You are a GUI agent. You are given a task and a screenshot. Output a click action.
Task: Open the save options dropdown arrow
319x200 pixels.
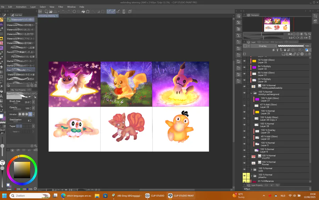pyautogui.click(x=58, y=12)
